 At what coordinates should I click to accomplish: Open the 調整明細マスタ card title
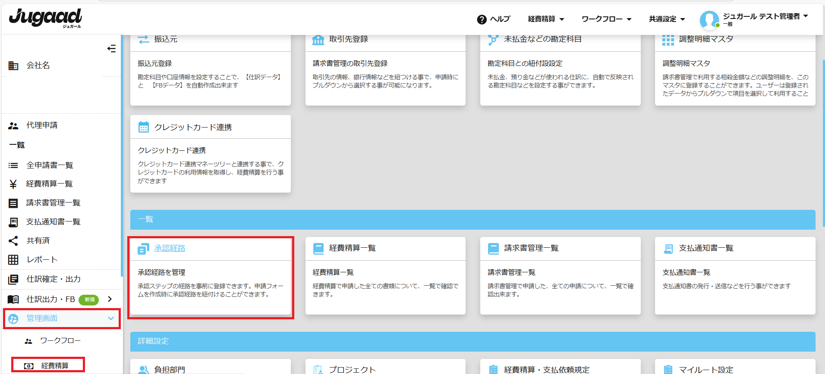[x=706, y=39]
